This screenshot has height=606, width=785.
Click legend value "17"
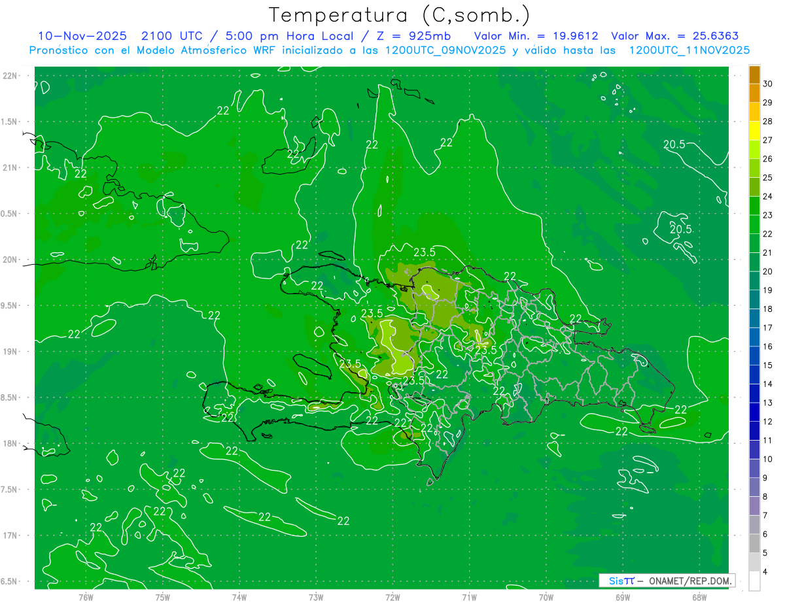(x=768, y=328)
